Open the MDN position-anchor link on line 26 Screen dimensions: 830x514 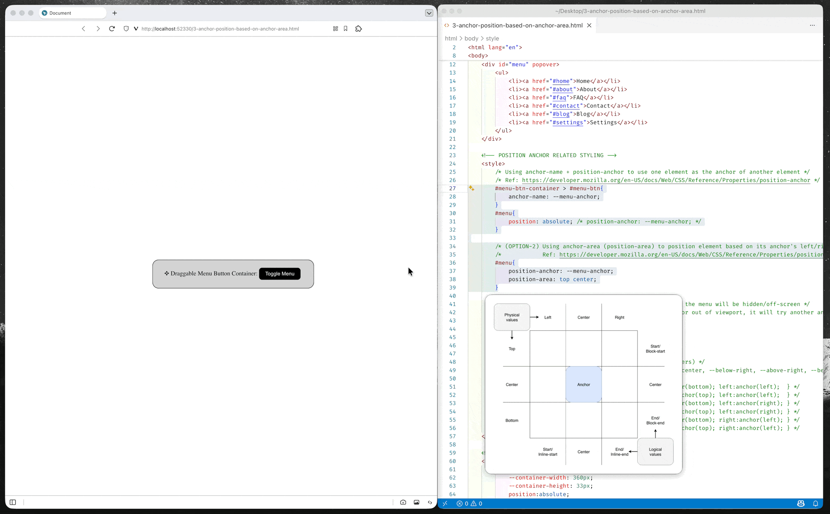(x=666, y=180)
